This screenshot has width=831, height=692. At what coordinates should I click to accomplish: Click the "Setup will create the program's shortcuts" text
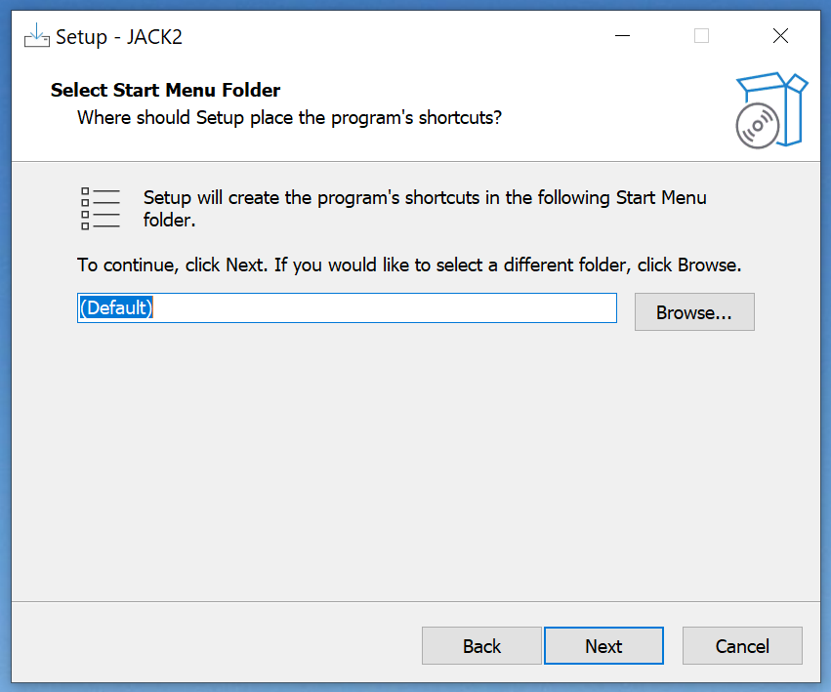point(424,198)
